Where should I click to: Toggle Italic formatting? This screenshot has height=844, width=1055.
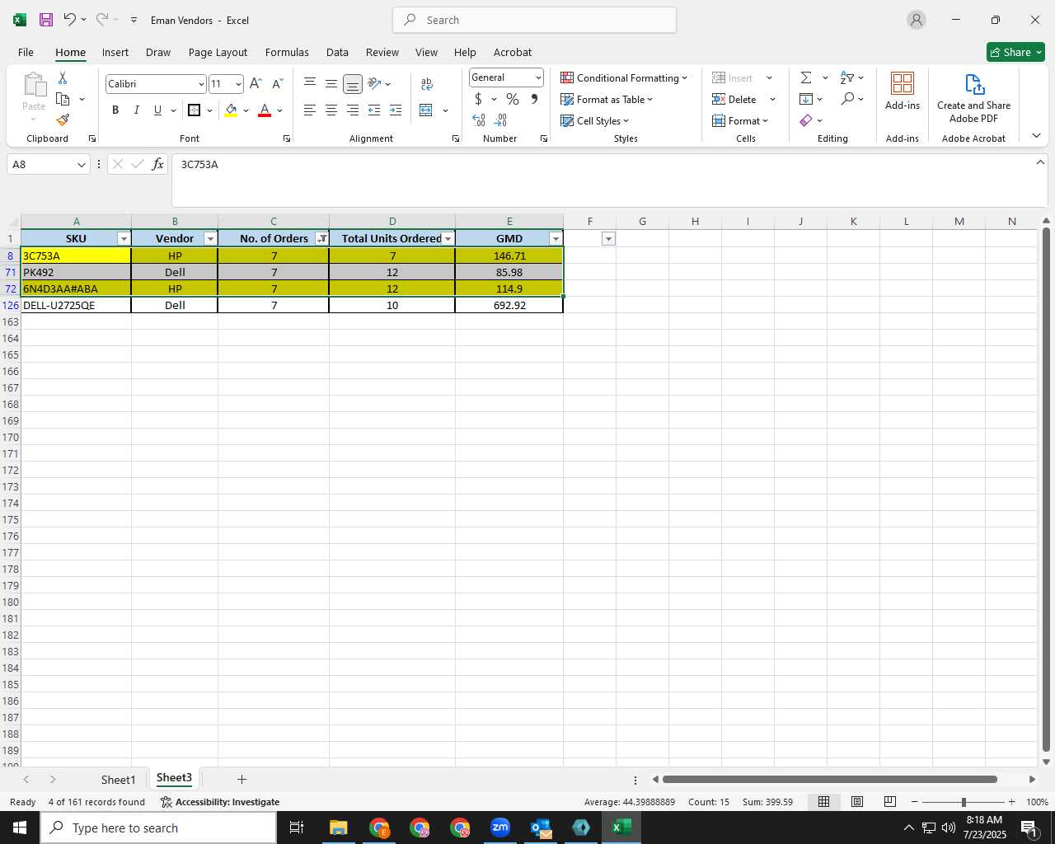pos(136,110)
